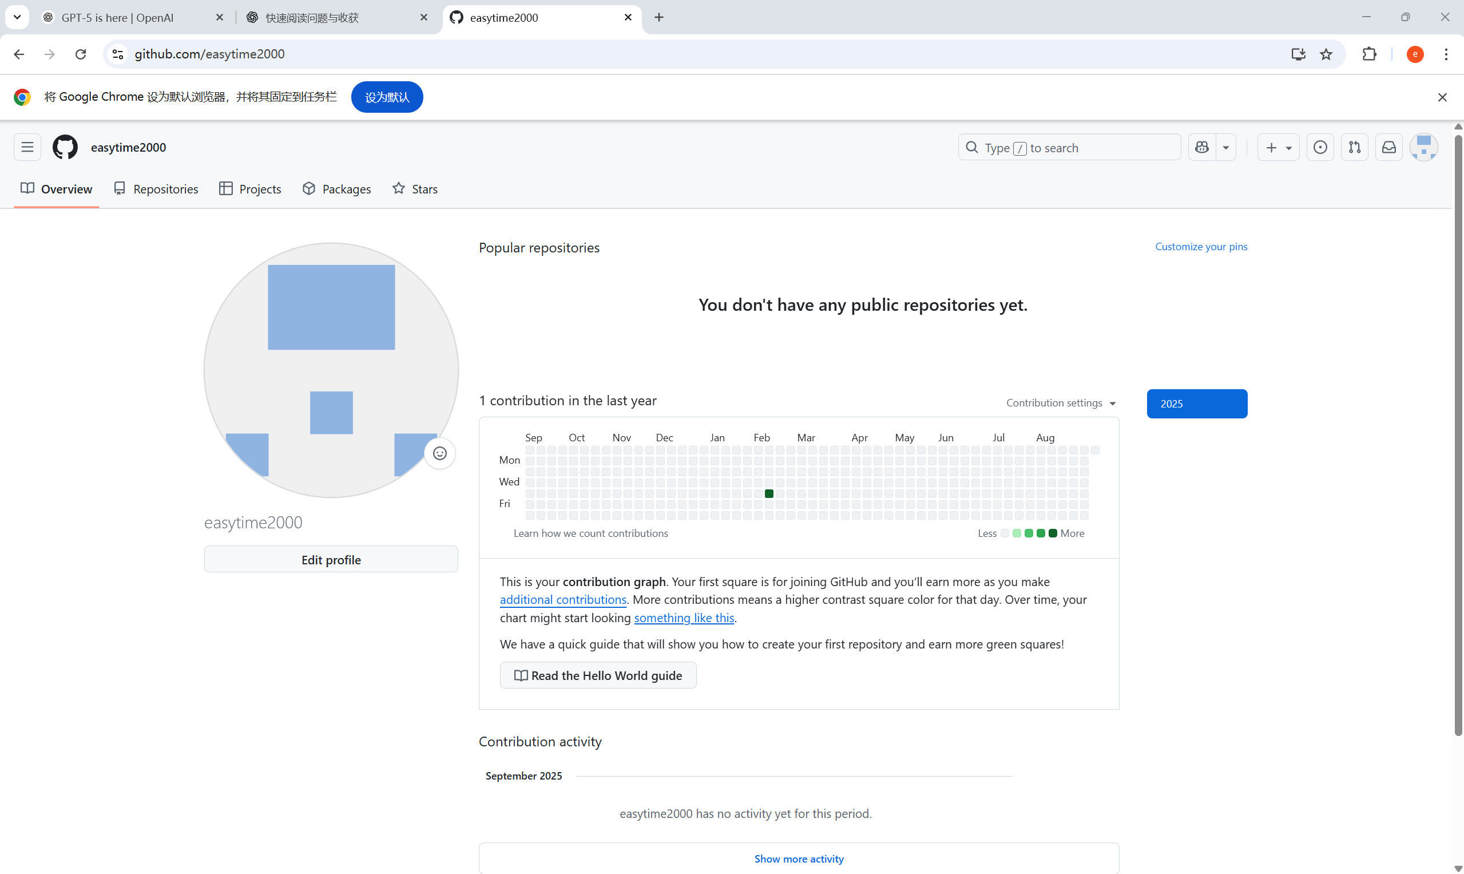The width and height of the screenshot is (1464, 874).
Task: Click the GitHub Octocat logo
Action: tap(65, 147)
